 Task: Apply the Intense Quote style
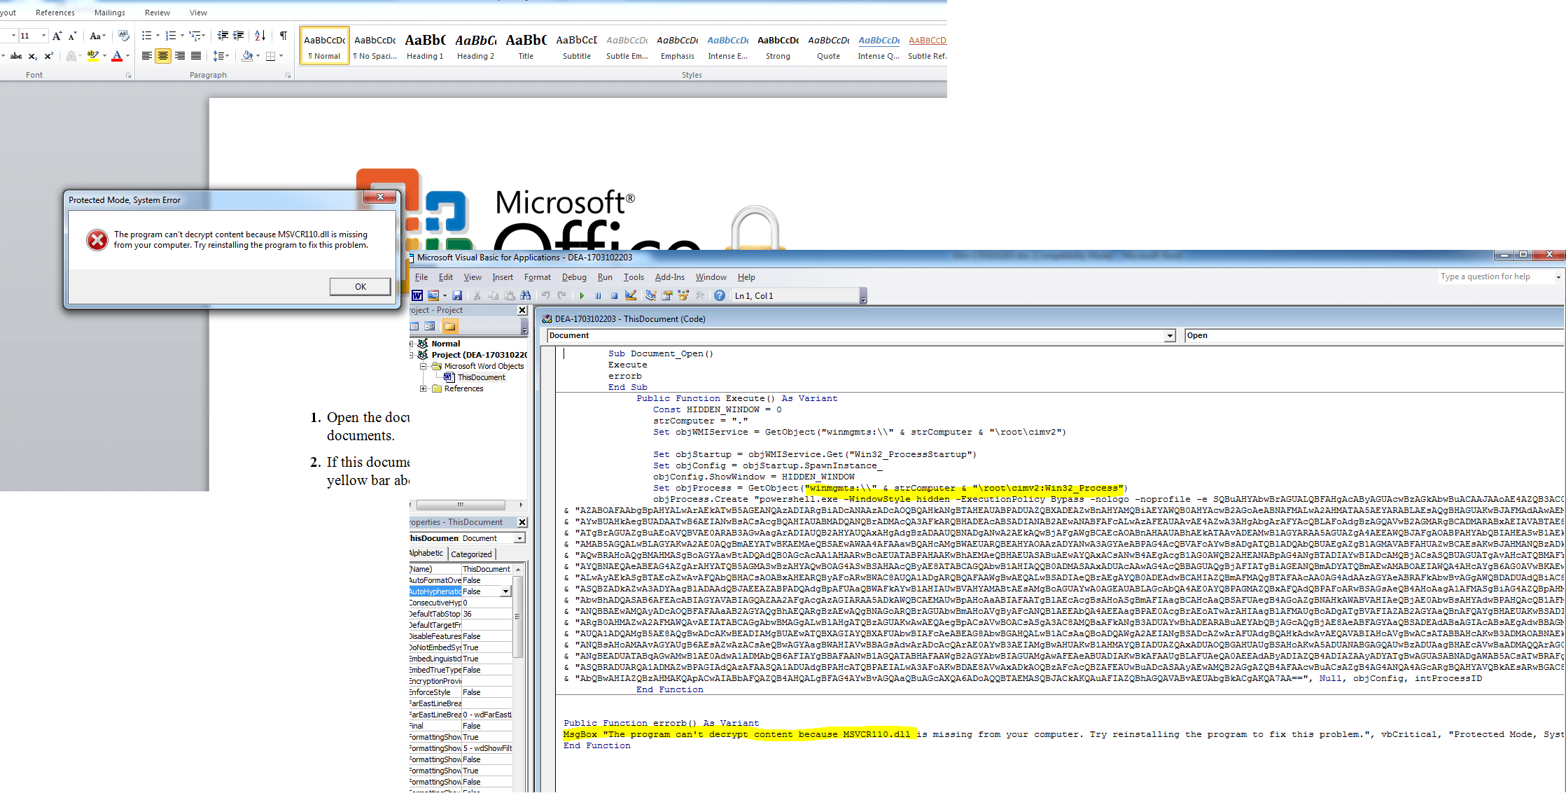(879, 46)
